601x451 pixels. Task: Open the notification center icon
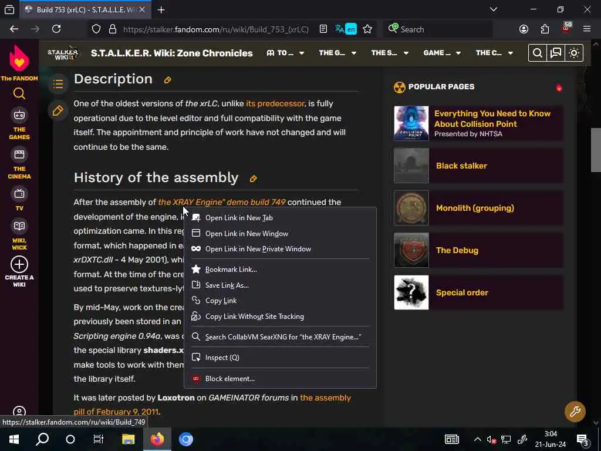(583, 439)
